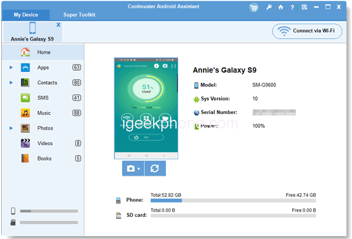The image size is (352, 239).
Task: Click the Books count badge 5
Action: 78,158
